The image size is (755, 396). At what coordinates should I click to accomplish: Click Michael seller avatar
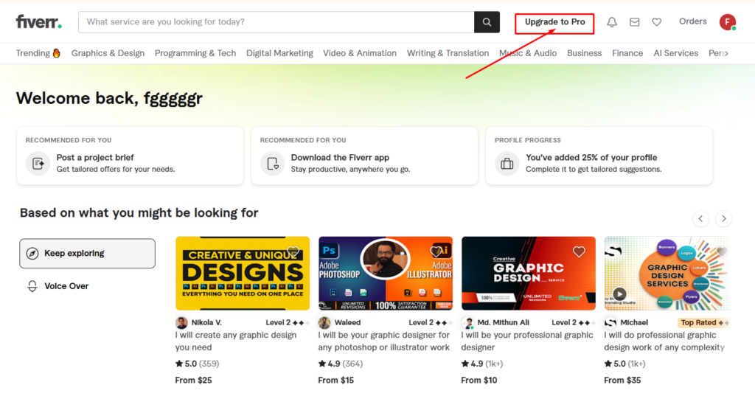pos(610,323)
